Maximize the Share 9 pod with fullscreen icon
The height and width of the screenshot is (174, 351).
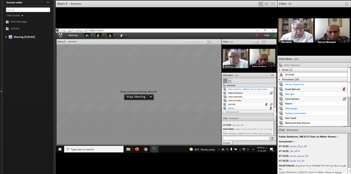pos(273,4)
